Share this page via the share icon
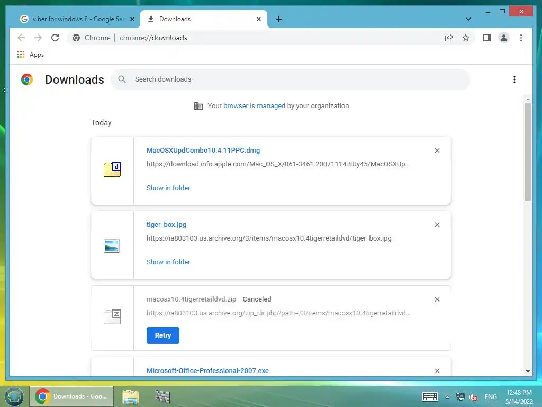The width and height of the screenshot is (542, 407). pos(449,38)
